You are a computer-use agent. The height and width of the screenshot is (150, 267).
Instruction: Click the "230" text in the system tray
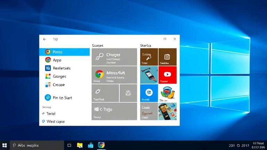click(232, 145)
